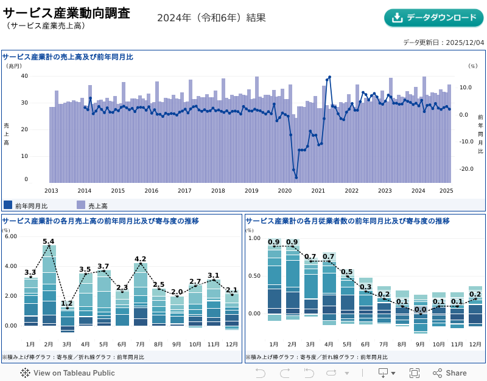
Task: Click the Revert icon in toolbar
Action: (309, 372)
